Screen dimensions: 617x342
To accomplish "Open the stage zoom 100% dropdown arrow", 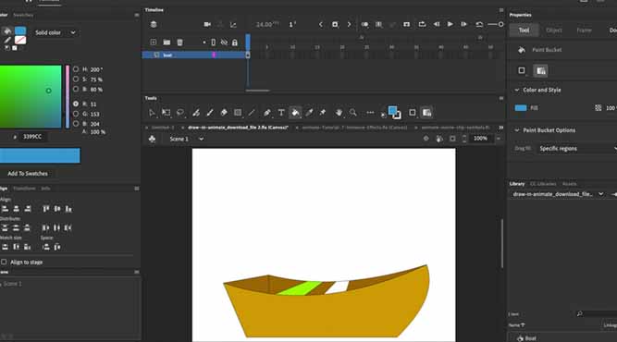I will point(499,139).
